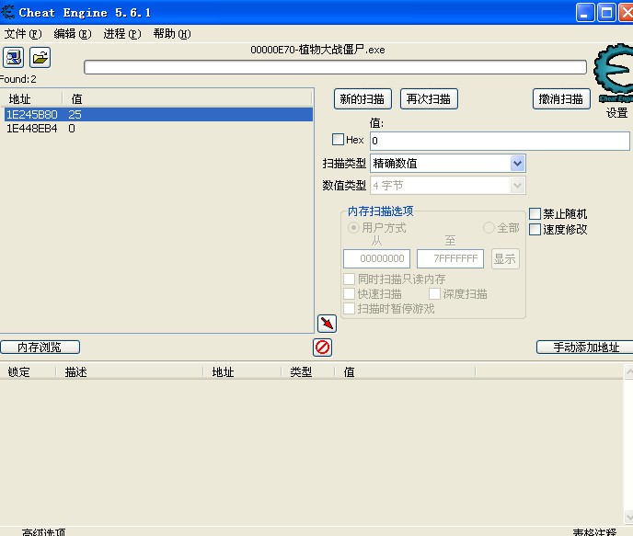Click the Cheat Engine logo settings icon
The width and height of the screenshot is (633, 536).
(x=614, y=73)
